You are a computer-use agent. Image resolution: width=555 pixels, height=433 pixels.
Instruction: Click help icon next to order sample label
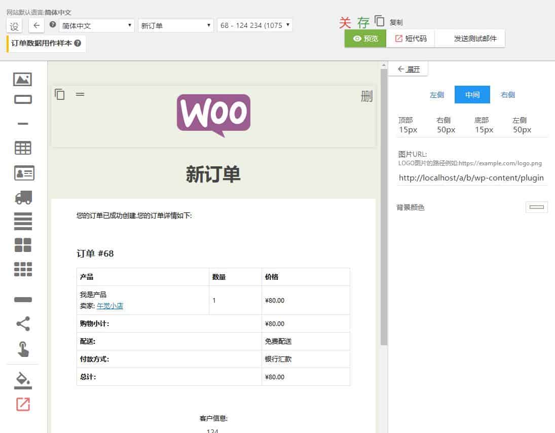(78, 43)
